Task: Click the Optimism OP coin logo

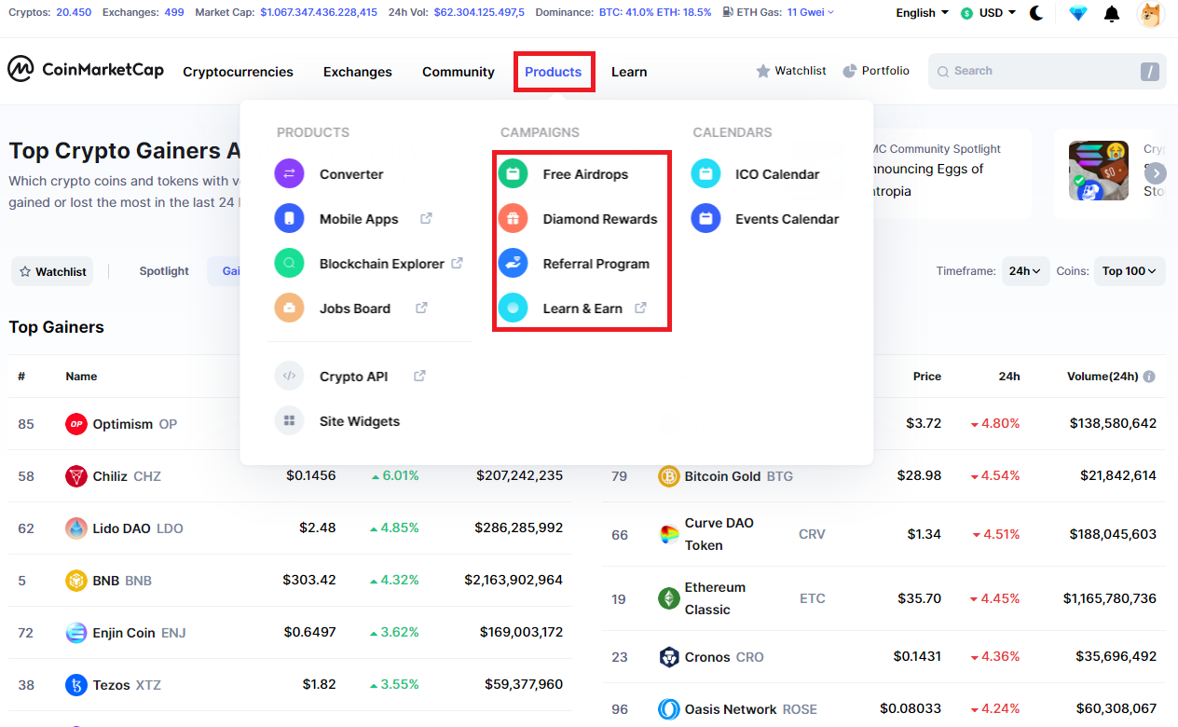Action: (x=75, y=424)
